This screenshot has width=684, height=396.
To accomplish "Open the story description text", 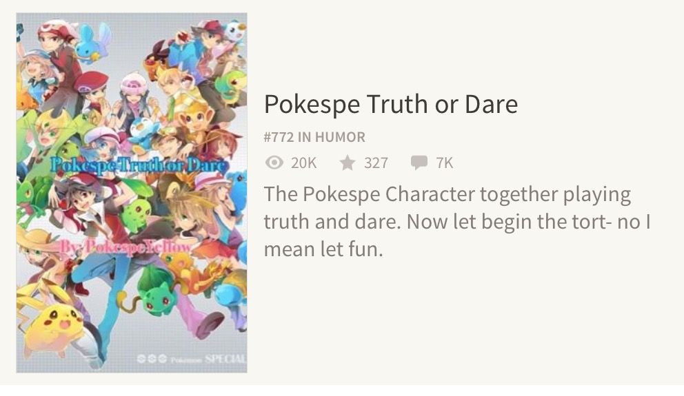I will 457,222.
